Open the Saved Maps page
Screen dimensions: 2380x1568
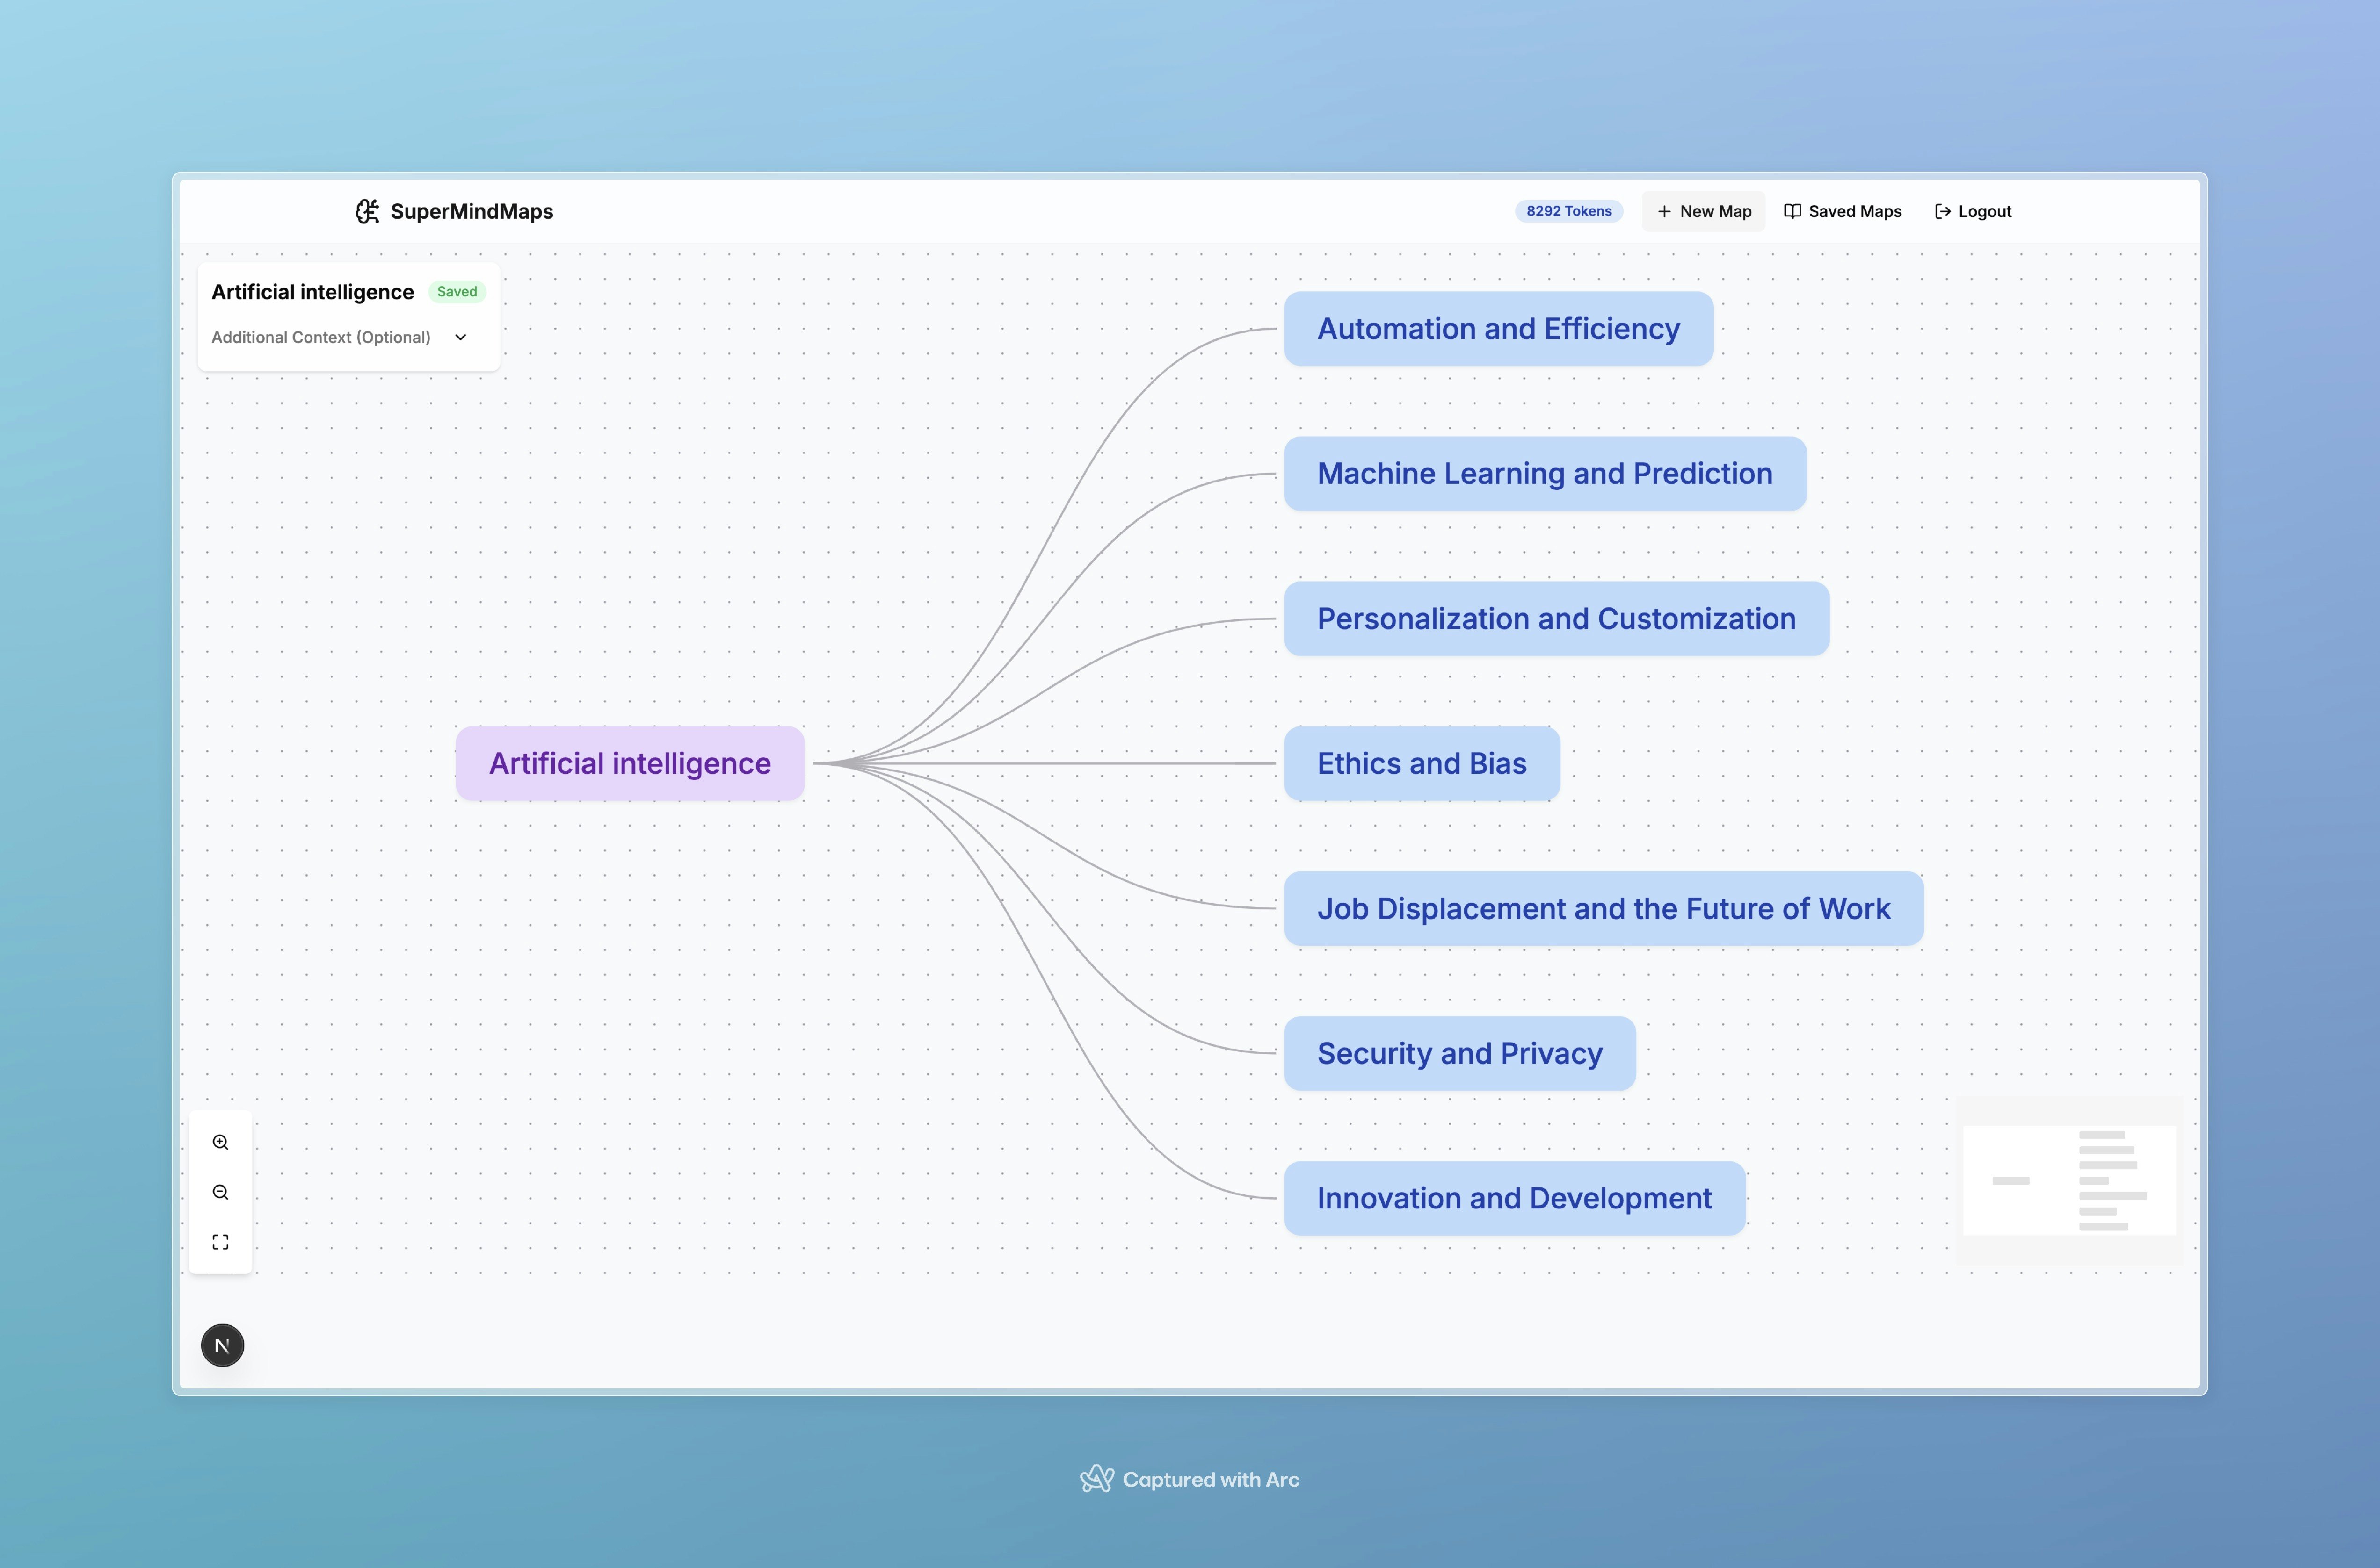pos(1854,211)
